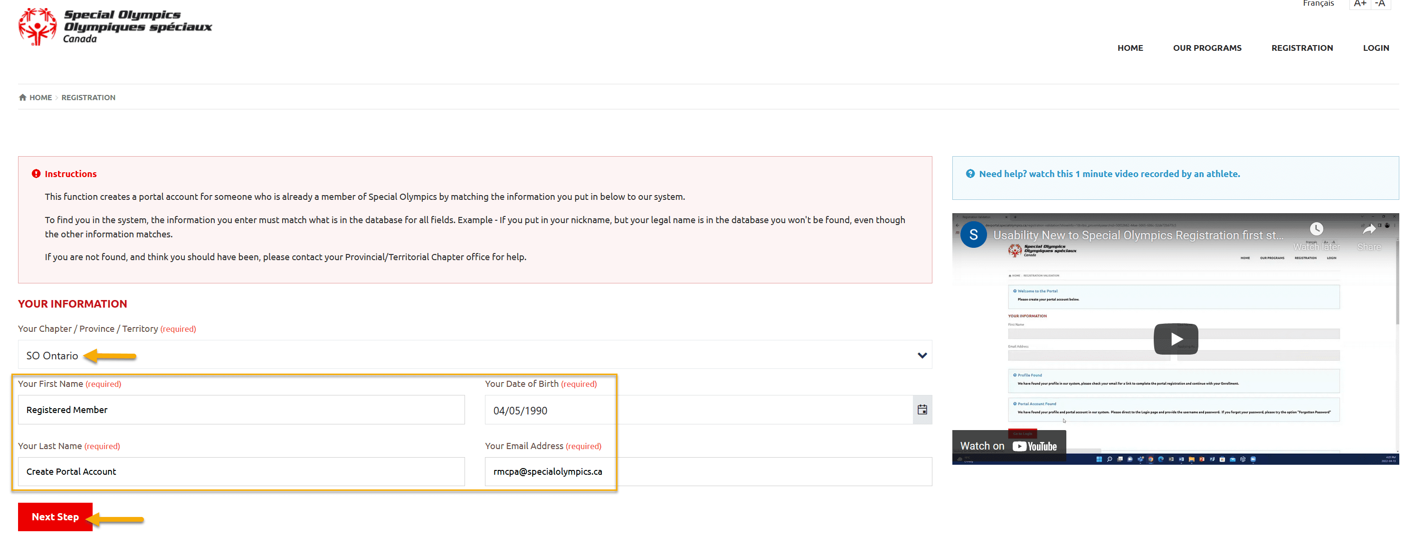Open the OUR PROGRAMS menu
This screenshot has width=1405, height=535.
click(1206, 48)
